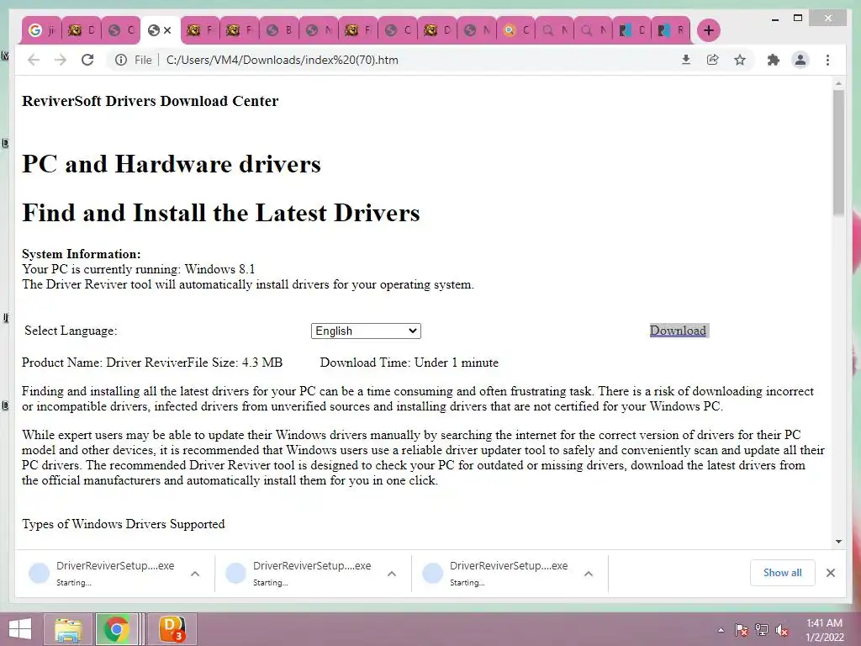Bookmark this page with the star
This screenshot has width=861, height=646.
740,60
